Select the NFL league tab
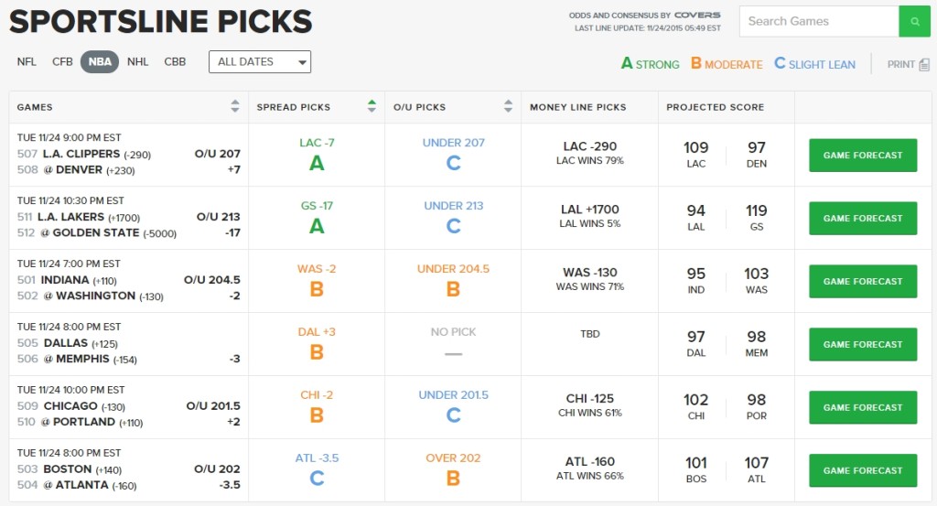The width and height of the screenshot is (937, 506). click(27, 62)
